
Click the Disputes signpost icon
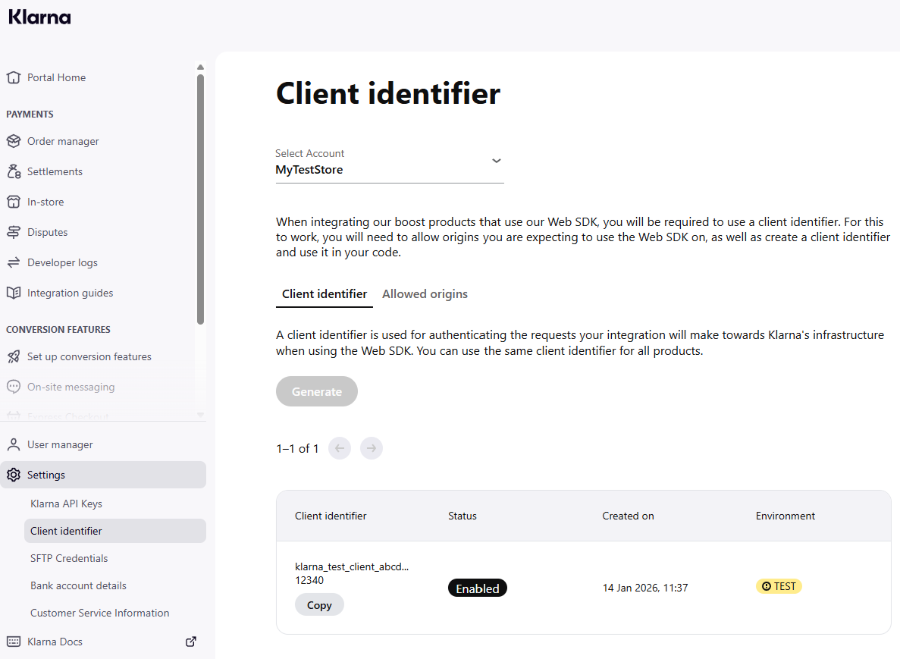[x=14, y=233]
